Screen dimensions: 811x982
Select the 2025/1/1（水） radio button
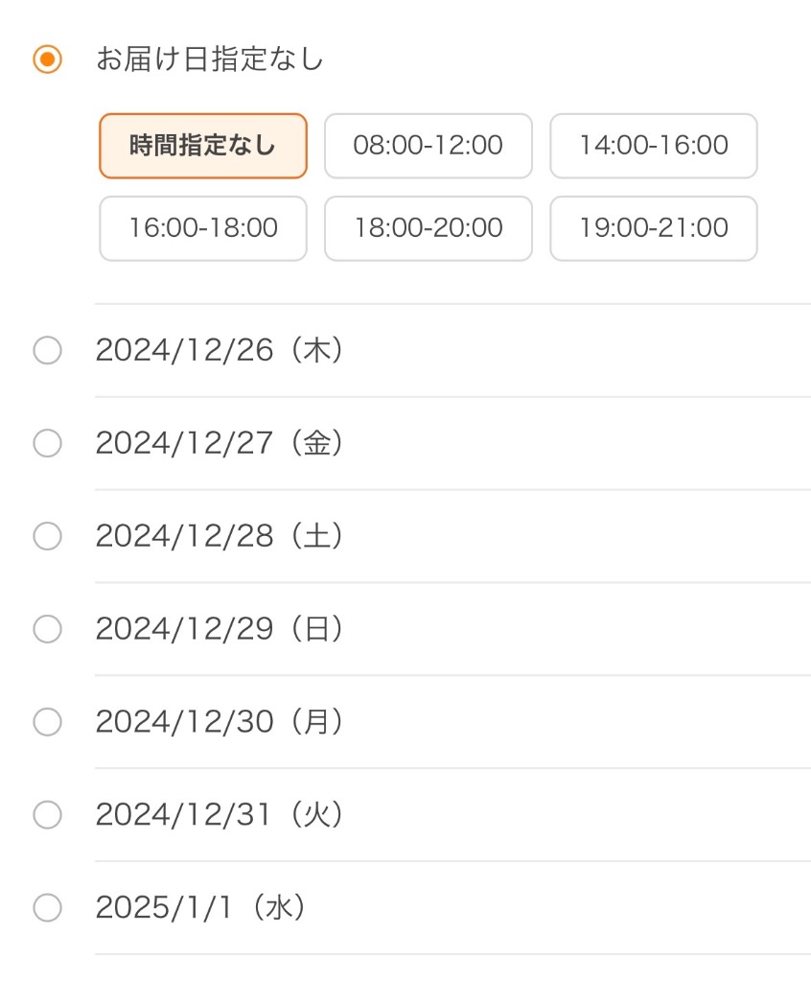[x=47, y=907]
